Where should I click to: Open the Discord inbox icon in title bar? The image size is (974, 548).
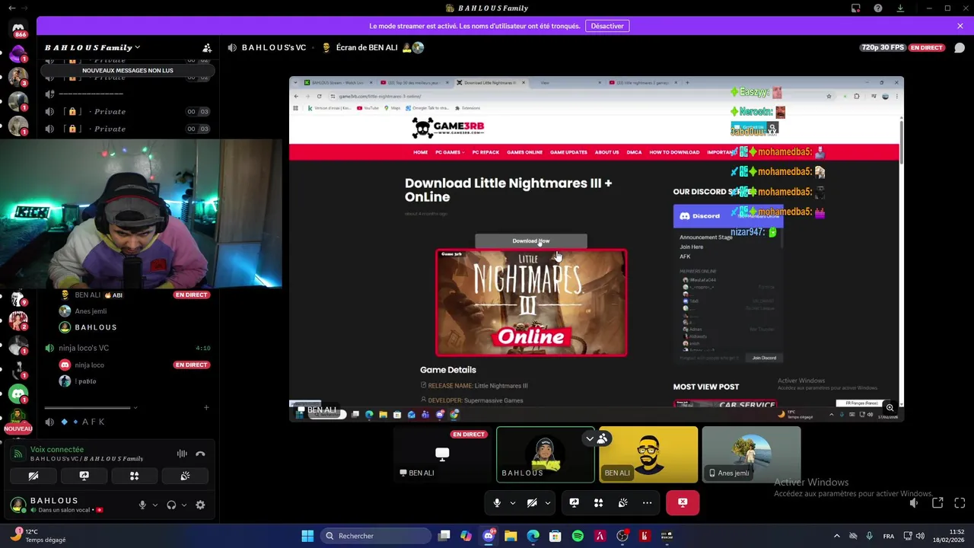(x=856, y=8)
